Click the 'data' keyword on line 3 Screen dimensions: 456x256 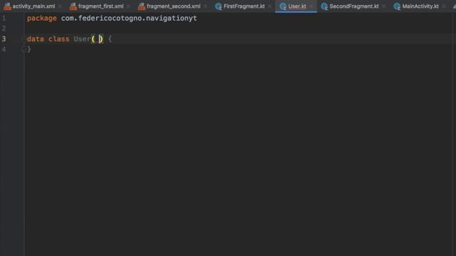(36, 39)
